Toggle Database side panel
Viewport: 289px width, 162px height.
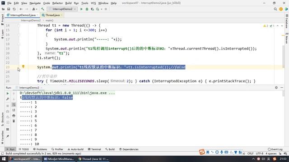(287, 21)
